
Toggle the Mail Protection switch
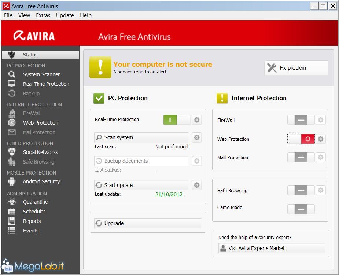click(x=301, y=157)
